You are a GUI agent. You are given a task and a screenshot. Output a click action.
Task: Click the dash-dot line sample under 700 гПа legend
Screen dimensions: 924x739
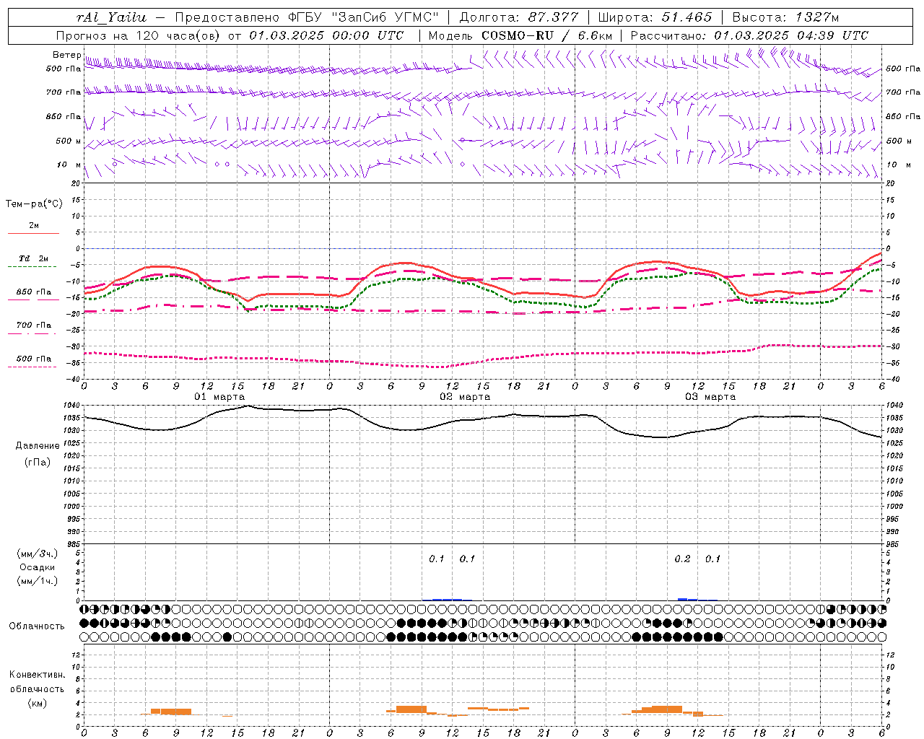click(32, 333)
